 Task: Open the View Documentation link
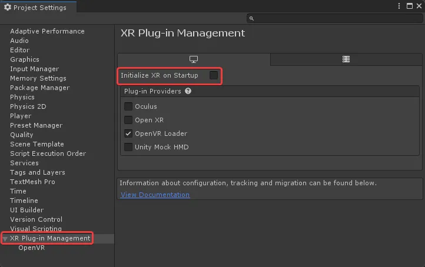tap(155, 195)
